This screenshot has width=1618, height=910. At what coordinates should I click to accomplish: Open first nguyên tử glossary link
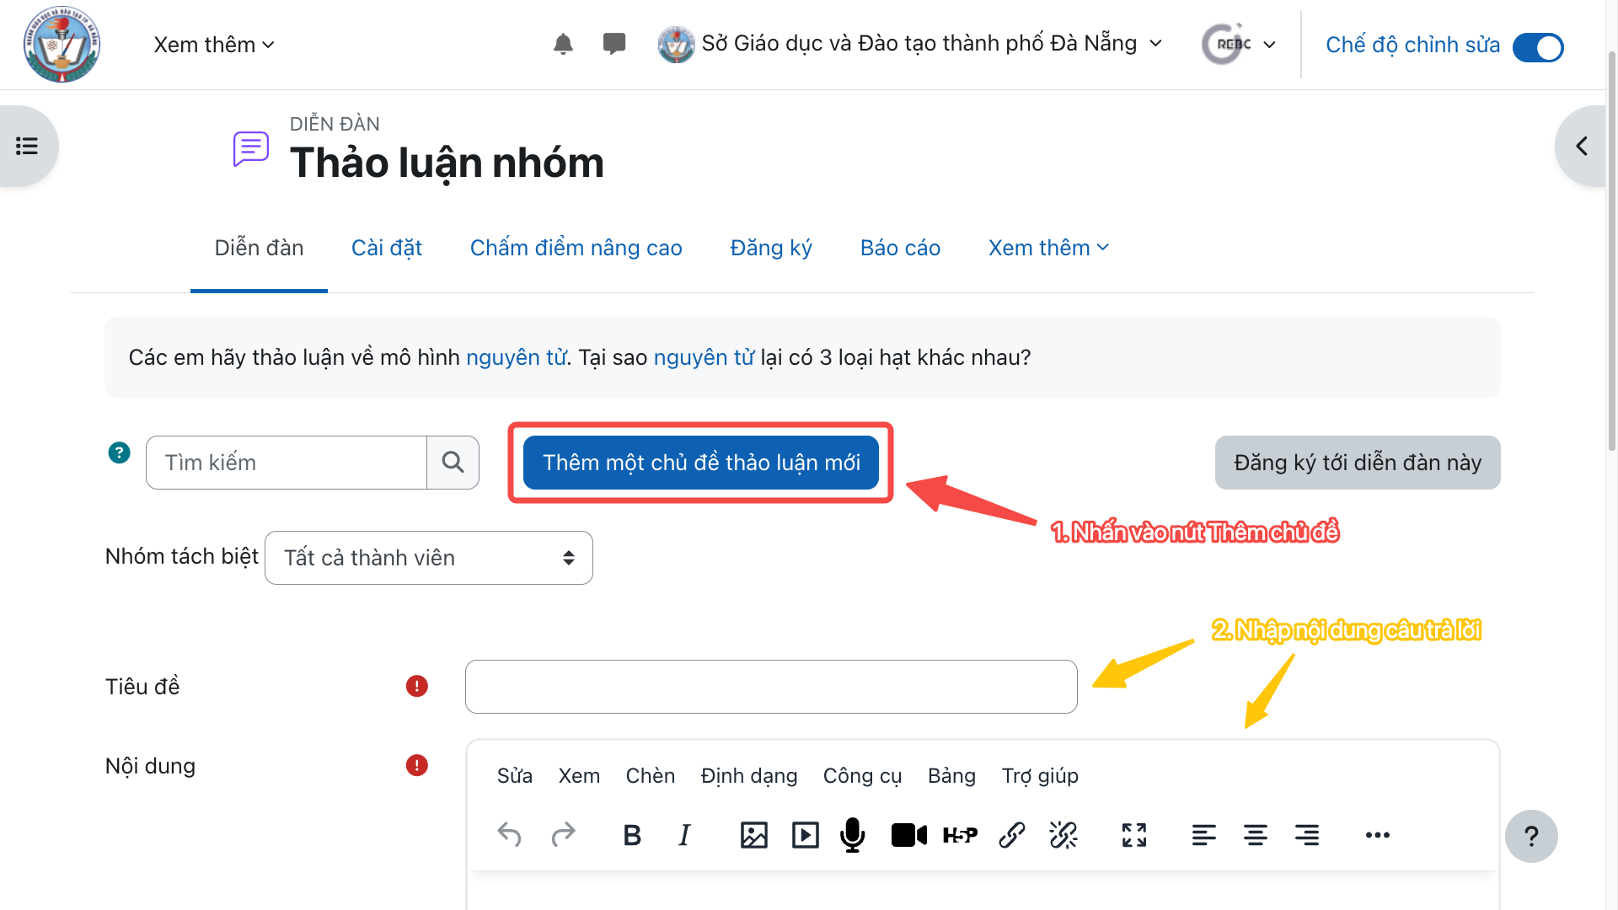tap(516, 357)
